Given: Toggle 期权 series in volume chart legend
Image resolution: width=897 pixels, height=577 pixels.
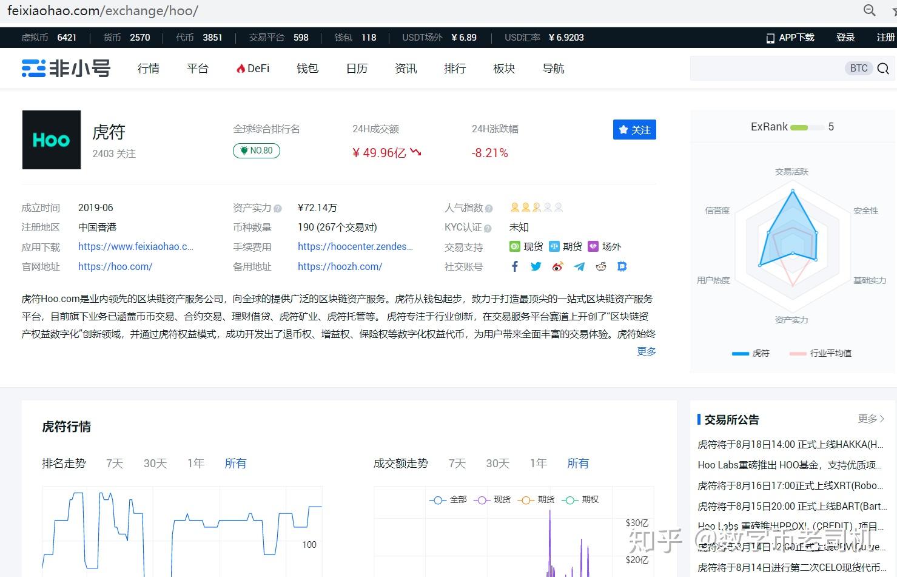Looking at the screenshot, I should (x=580, y=499).
